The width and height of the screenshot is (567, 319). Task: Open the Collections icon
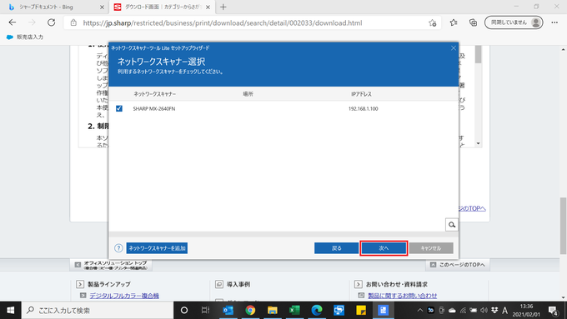click(x=473, y=22)
